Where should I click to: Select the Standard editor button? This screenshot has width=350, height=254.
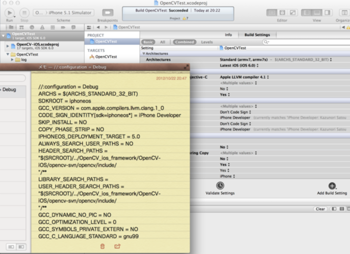pos(272,13)
